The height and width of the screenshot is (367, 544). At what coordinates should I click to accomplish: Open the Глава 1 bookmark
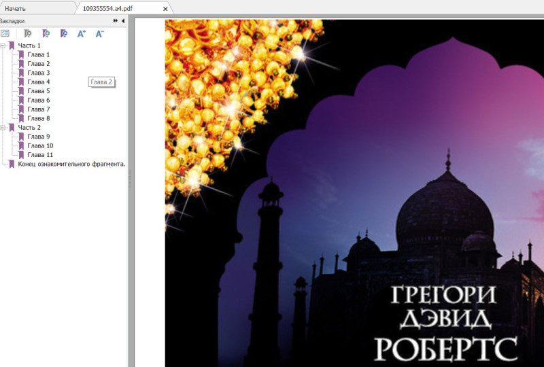pyautogui.click(x=38, y=54)
